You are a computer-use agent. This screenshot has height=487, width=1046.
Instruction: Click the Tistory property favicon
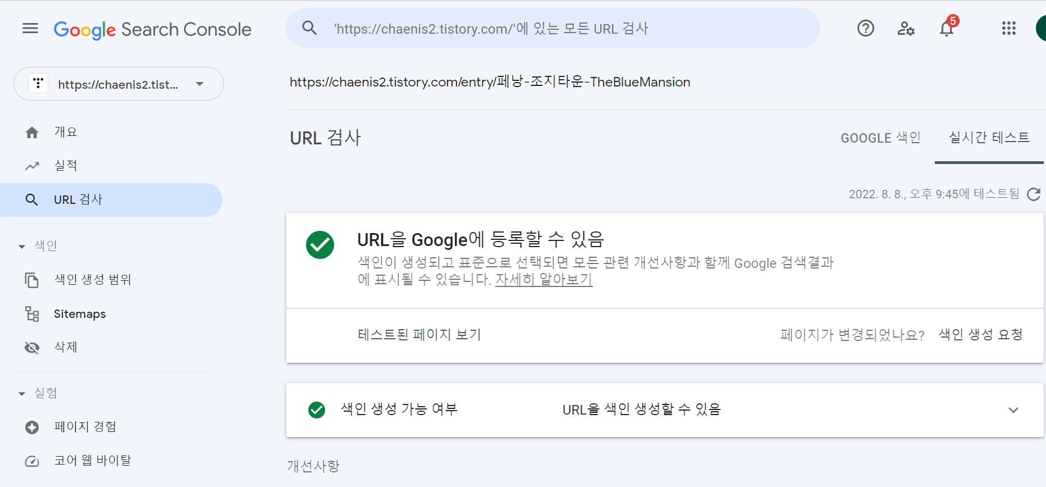(38, 84)
